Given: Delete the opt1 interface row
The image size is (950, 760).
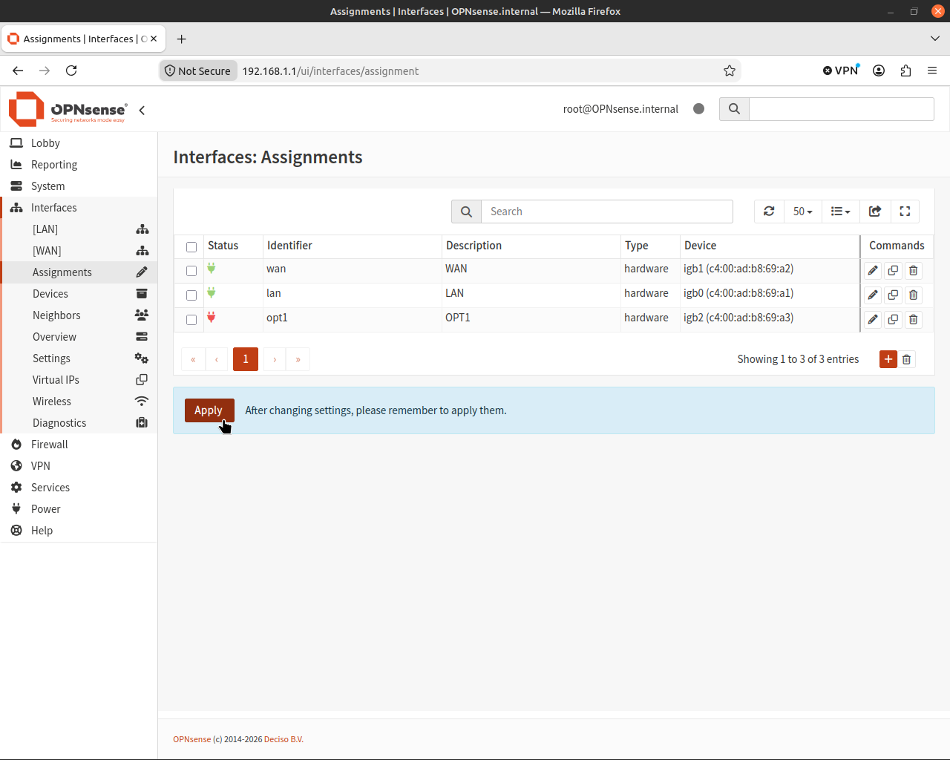Looking at the screenshot, I should (914, 320).
